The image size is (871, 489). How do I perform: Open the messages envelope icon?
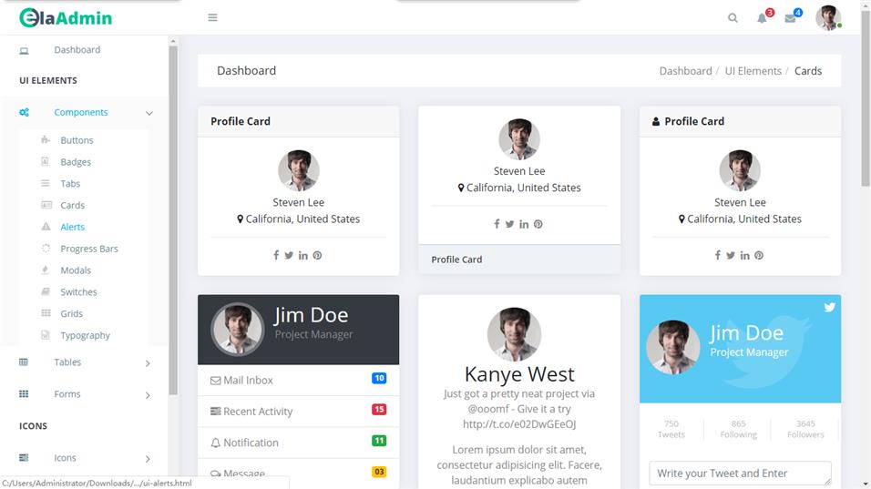pos(790,18)
